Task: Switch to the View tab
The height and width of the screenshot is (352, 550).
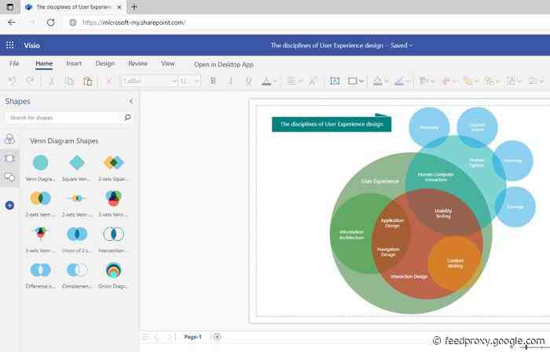Action: tap(167, 64)
